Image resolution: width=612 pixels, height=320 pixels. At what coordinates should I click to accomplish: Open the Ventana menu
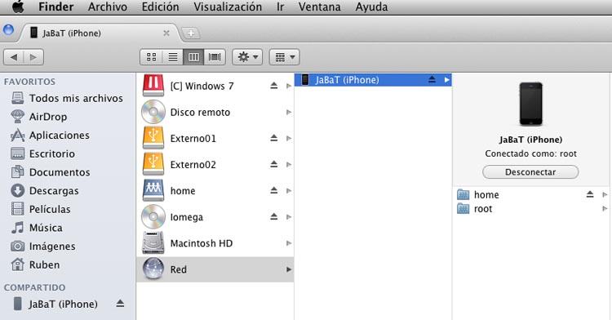click(319, 7)
